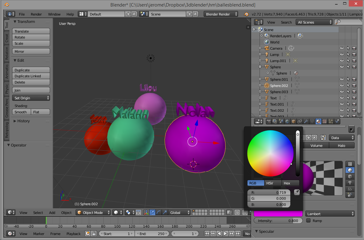
Task: Open the Texture properties tab icon
Action: [x=325, y=121]
